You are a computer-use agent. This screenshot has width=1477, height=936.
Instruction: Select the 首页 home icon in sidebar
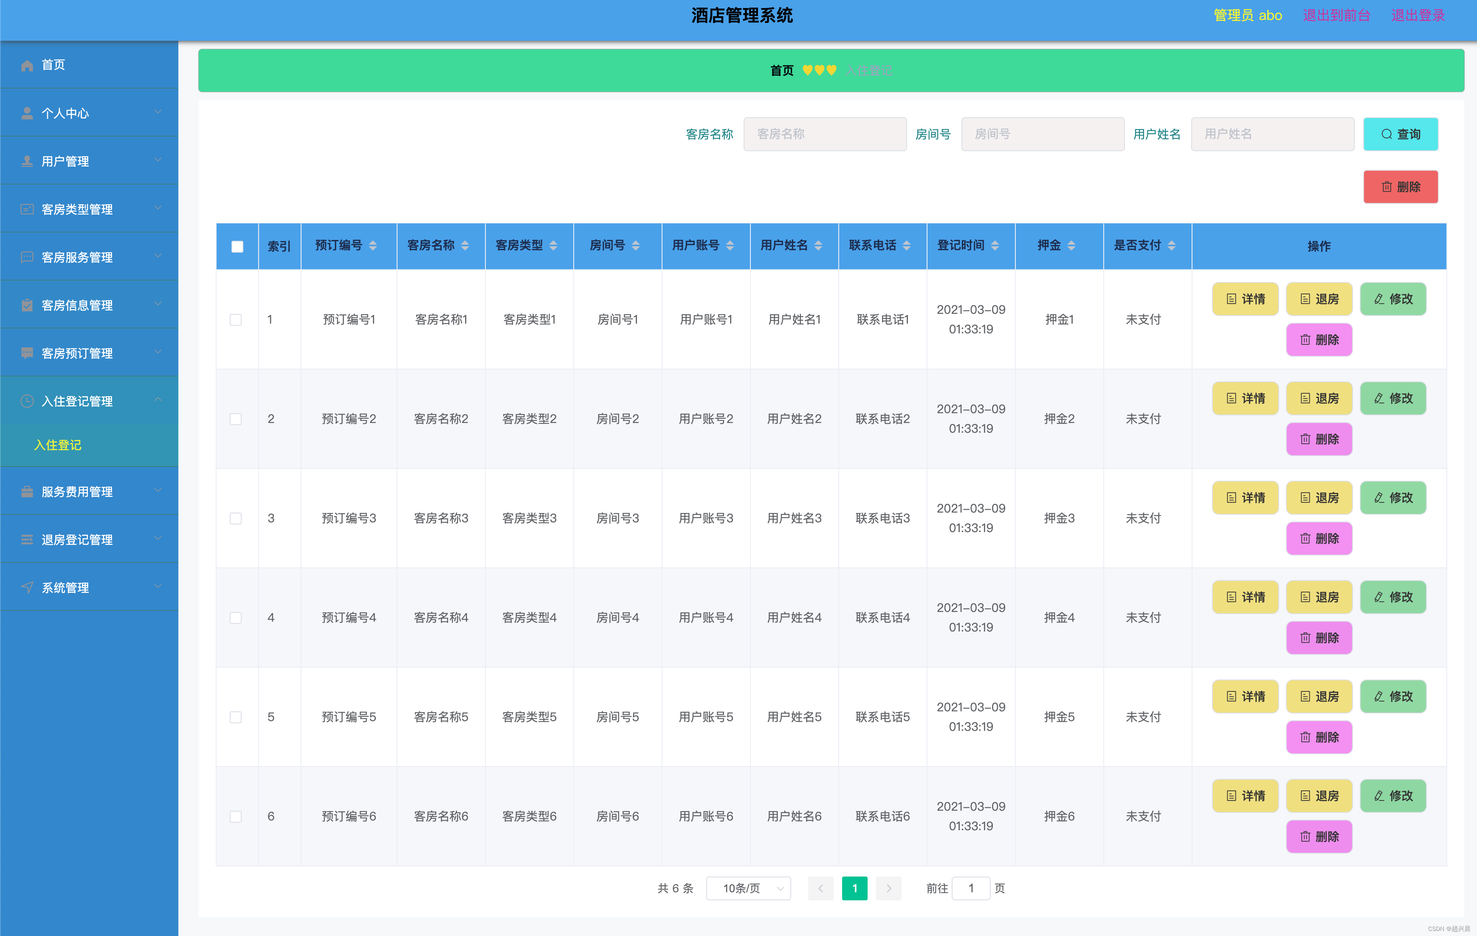pos(27,65)
